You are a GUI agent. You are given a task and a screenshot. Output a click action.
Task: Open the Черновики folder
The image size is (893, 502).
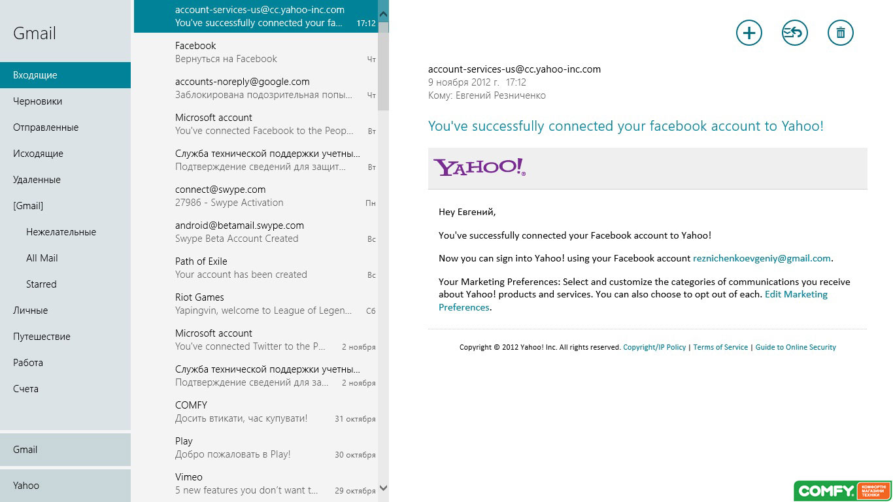(x=65, y=101)
